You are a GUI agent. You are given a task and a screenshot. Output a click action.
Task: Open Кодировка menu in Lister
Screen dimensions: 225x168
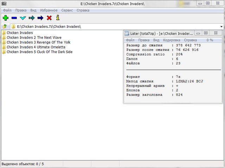point(172,40)
